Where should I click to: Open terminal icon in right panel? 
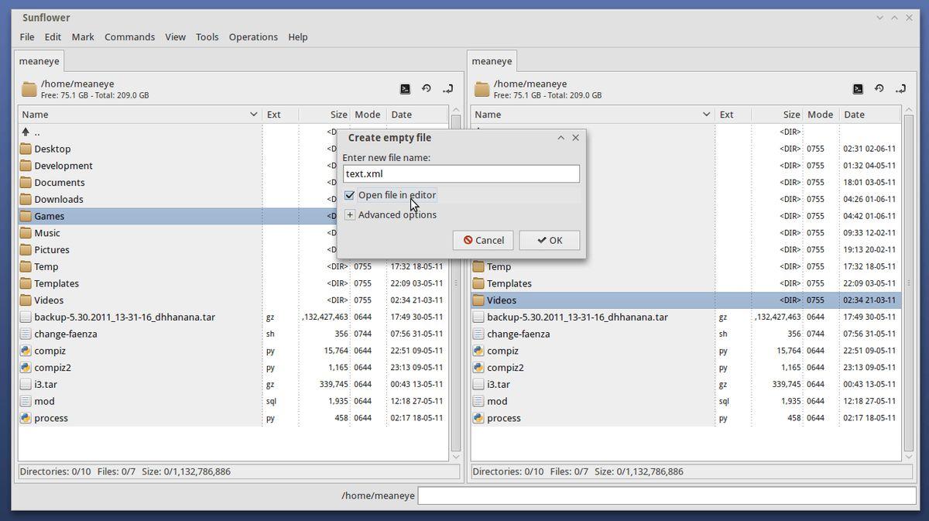point(858,89)
